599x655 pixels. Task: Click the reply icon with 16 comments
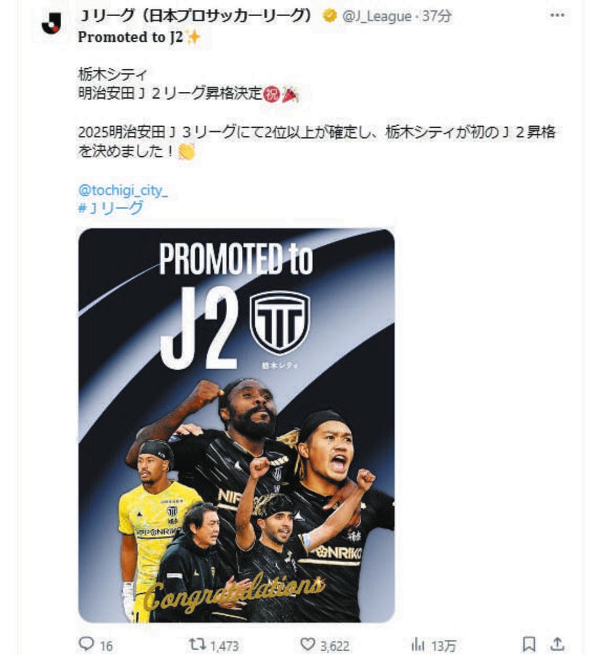coord(86,644)
